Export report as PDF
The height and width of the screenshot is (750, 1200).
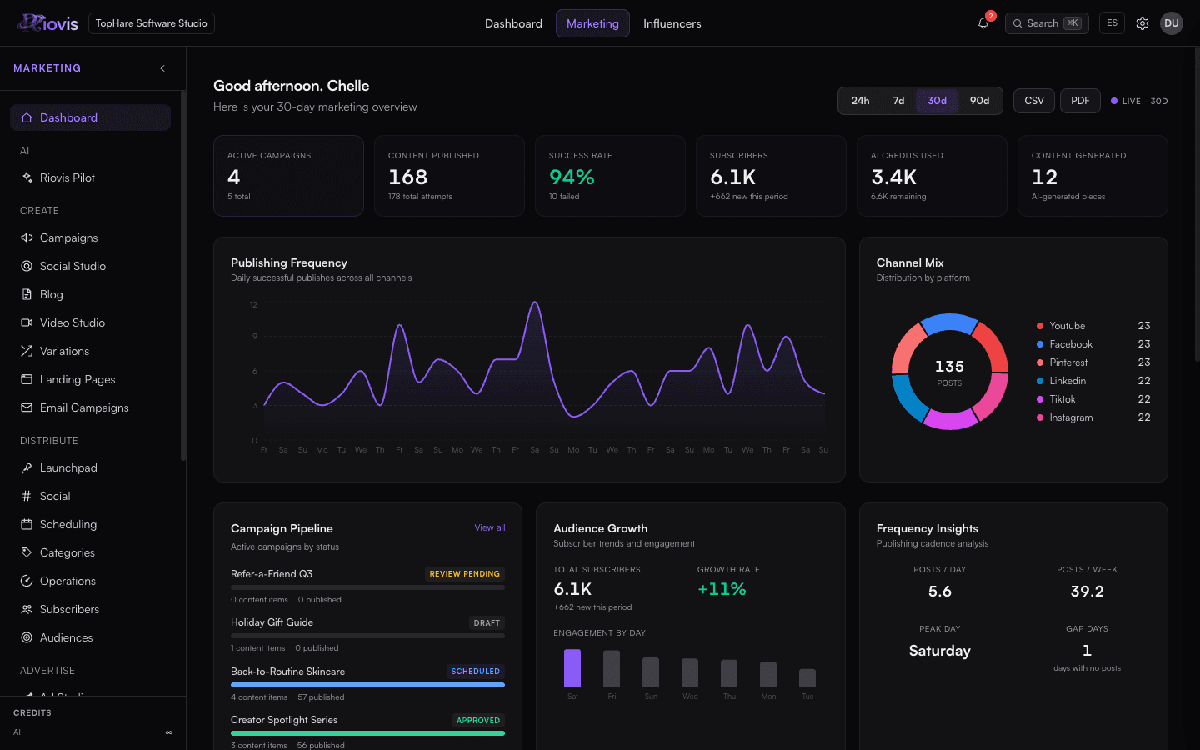(x=1080, y=101)
